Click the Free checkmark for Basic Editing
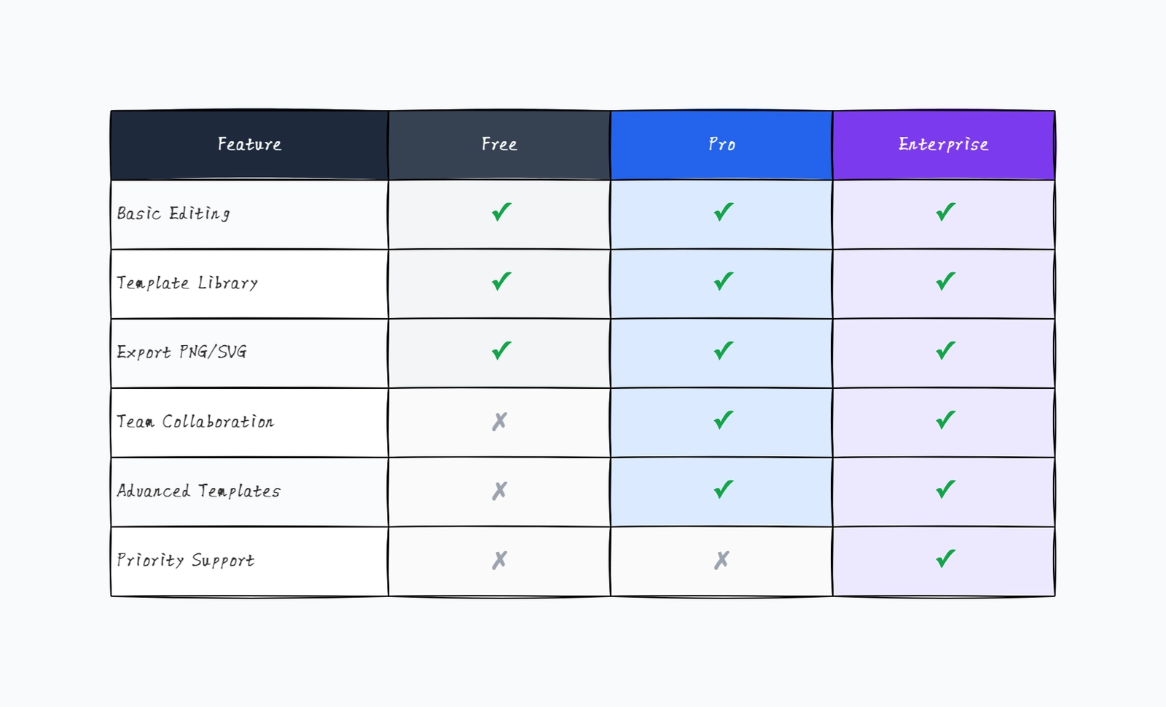Image resolution: width=1166 pixels, height=707 pixels. click(x=501, y=213)
